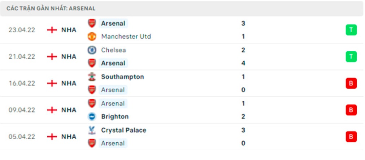Screen dimensions: 365x160
Task: Click the Southampton club crest
Action: click(92, 77)
